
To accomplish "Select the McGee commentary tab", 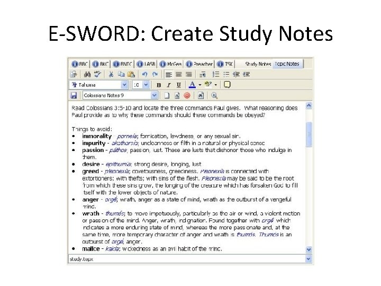I will [170, 64].
